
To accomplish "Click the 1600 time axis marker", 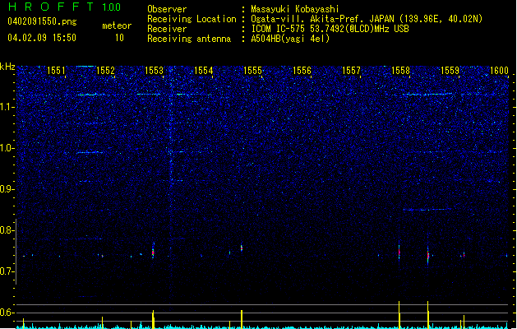I will point(499,71).
